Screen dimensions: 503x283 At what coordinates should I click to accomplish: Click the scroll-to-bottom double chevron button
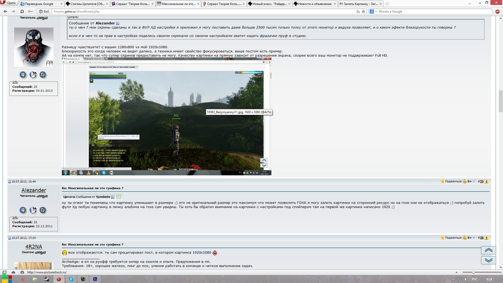pos(488,260)
